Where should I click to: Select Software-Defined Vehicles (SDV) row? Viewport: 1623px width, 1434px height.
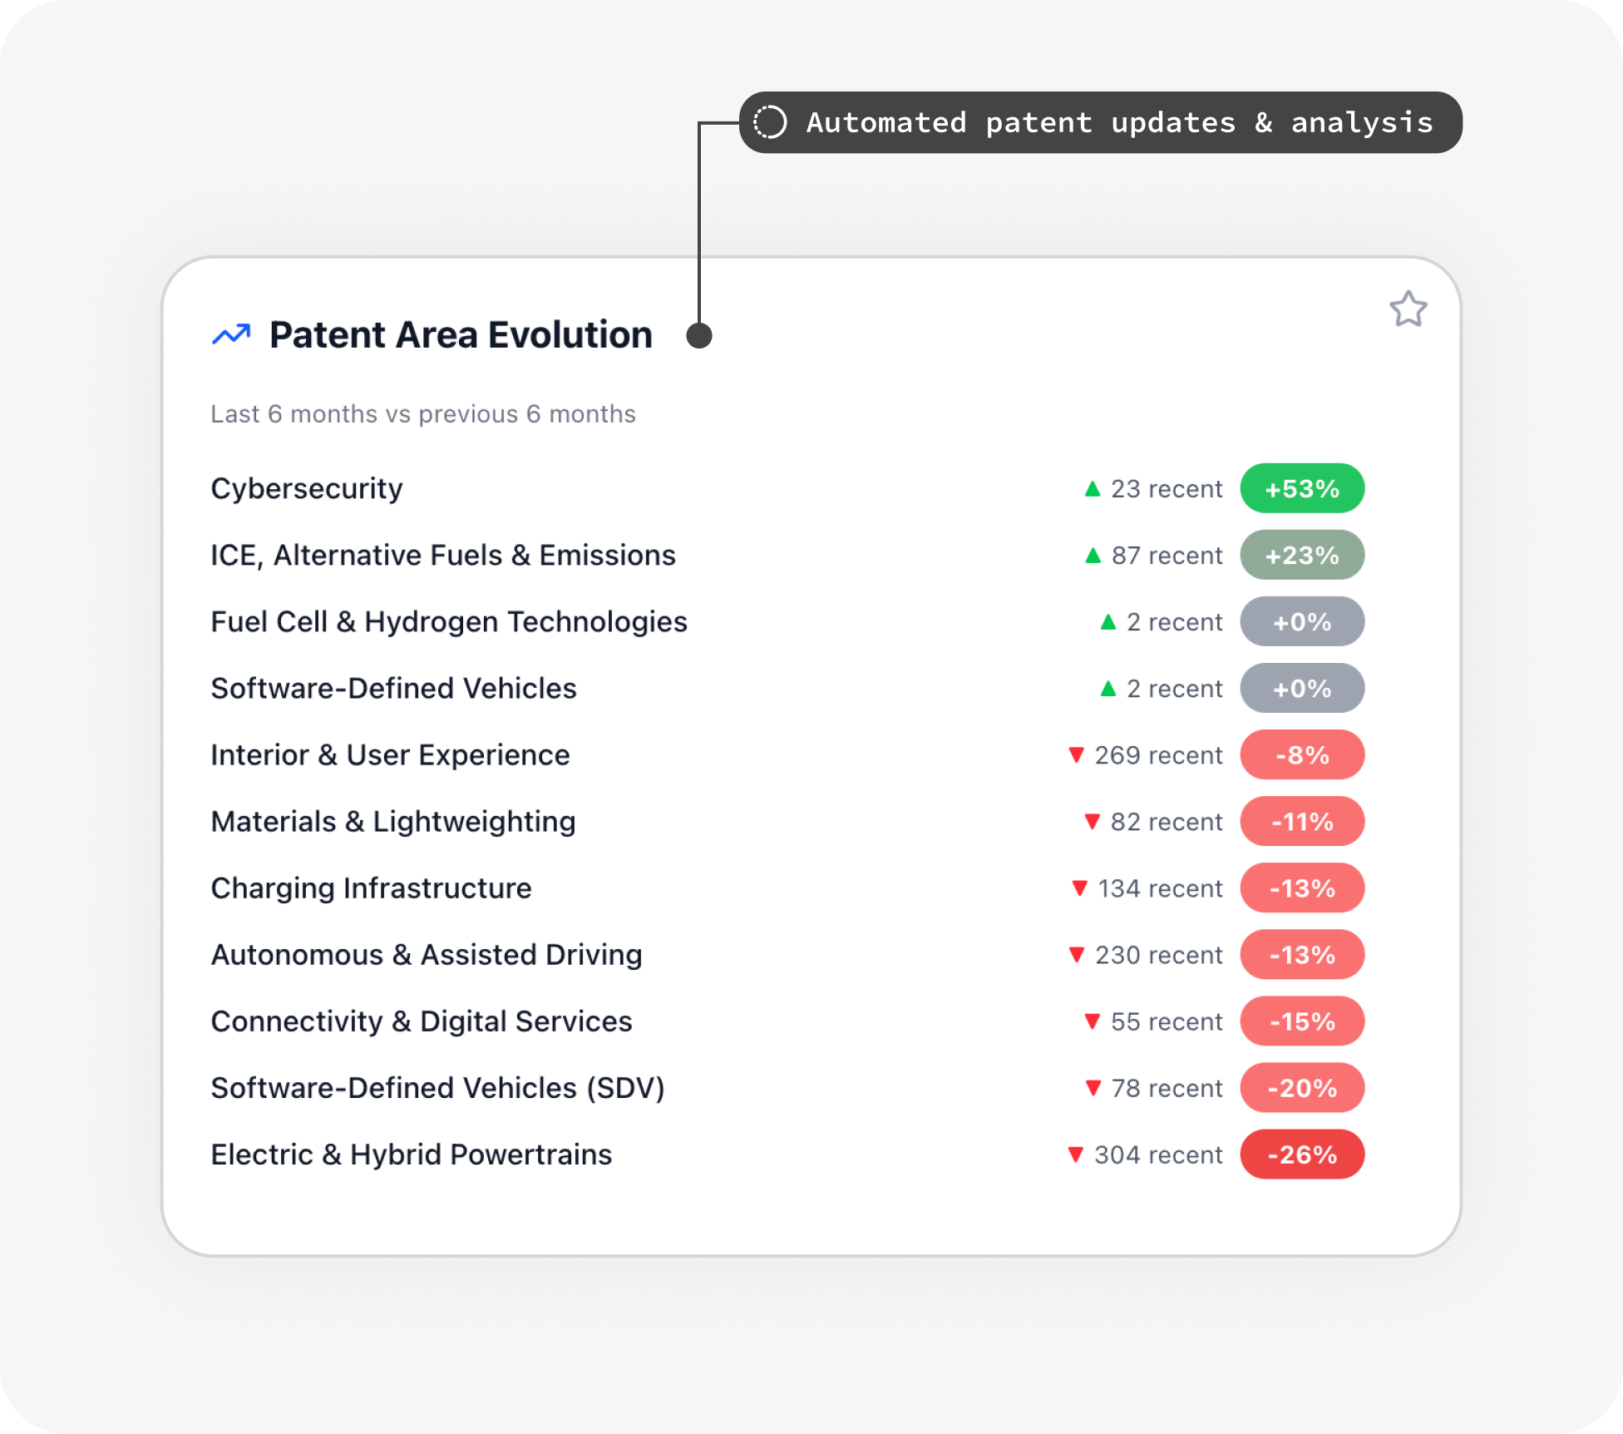click(x=437, y=1088)
